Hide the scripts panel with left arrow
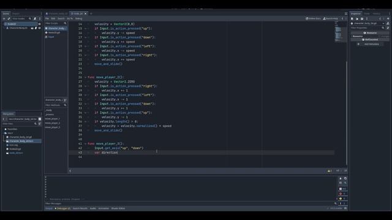 [70, 171]
